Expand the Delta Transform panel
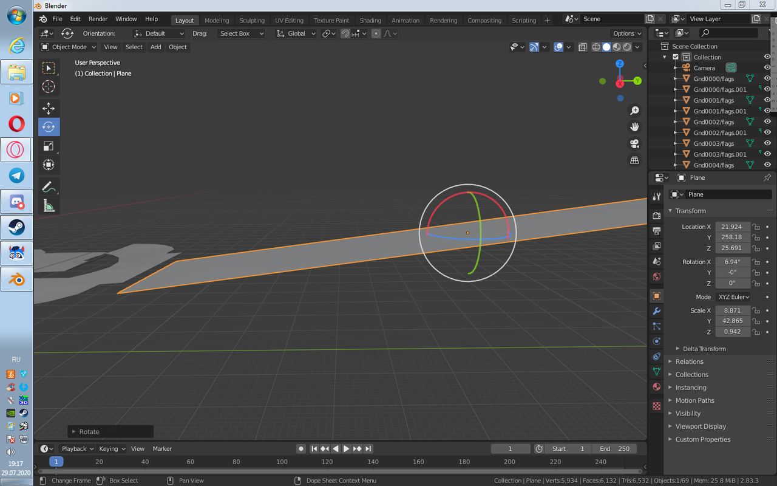Viewport: 777px width, 486px height. [x=704, y=349]
